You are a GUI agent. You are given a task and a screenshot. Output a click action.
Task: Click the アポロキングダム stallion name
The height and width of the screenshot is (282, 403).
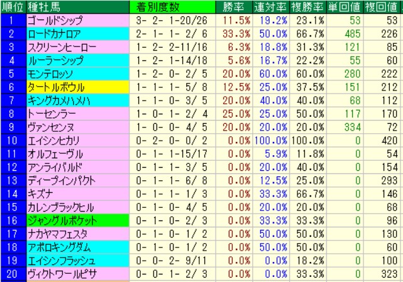click(x=77, y=247)
